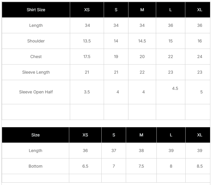The width and height of the screenshot is (213, 185).
Task: Click the 14.5 shoulder measurement for M
Action: (x=142, y=41)
